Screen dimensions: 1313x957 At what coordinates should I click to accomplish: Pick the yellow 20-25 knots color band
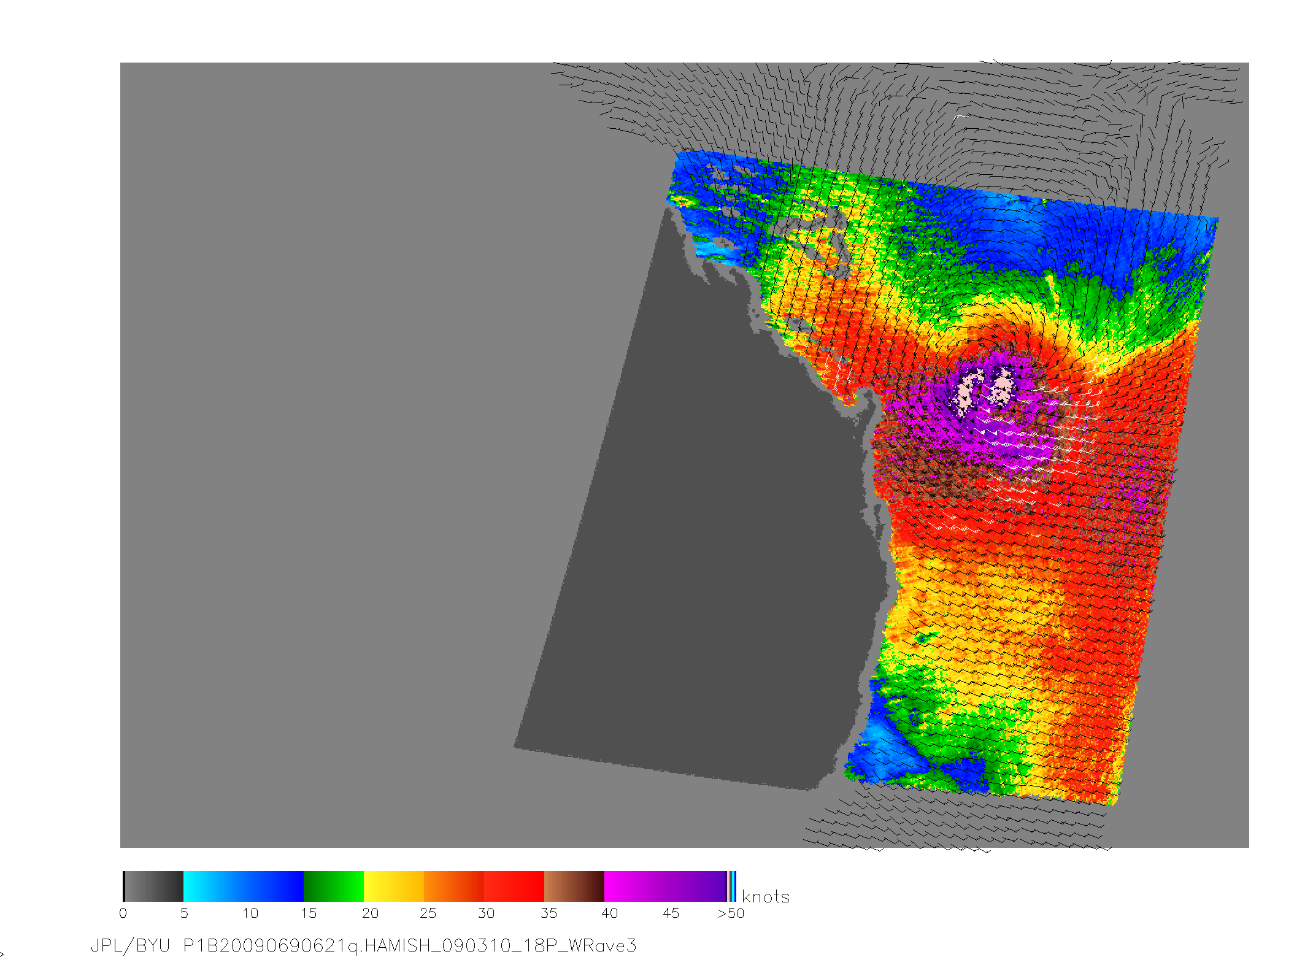click(394, 886)
